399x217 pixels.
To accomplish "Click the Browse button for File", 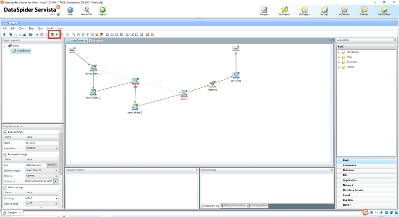I will coord(53,165).
